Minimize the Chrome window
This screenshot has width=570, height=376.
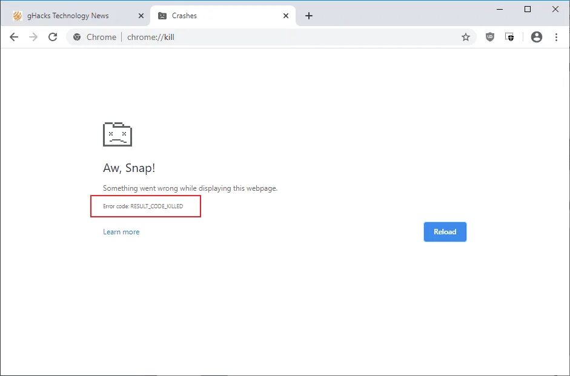500,9
